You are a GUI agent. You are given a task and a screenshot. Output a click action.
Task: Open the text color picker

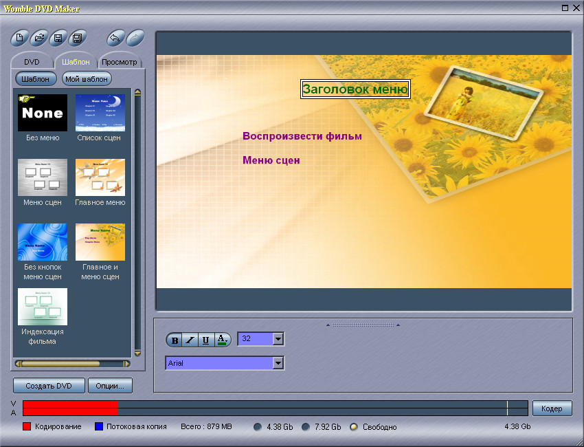(x=222, y=340)
